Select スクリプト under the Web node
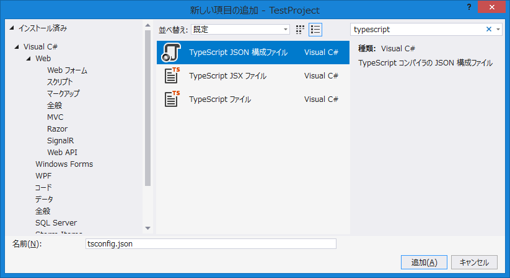 [60, 82]
